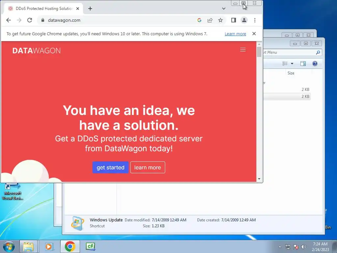Click the DATAWAGON logo

pos(37,50)
